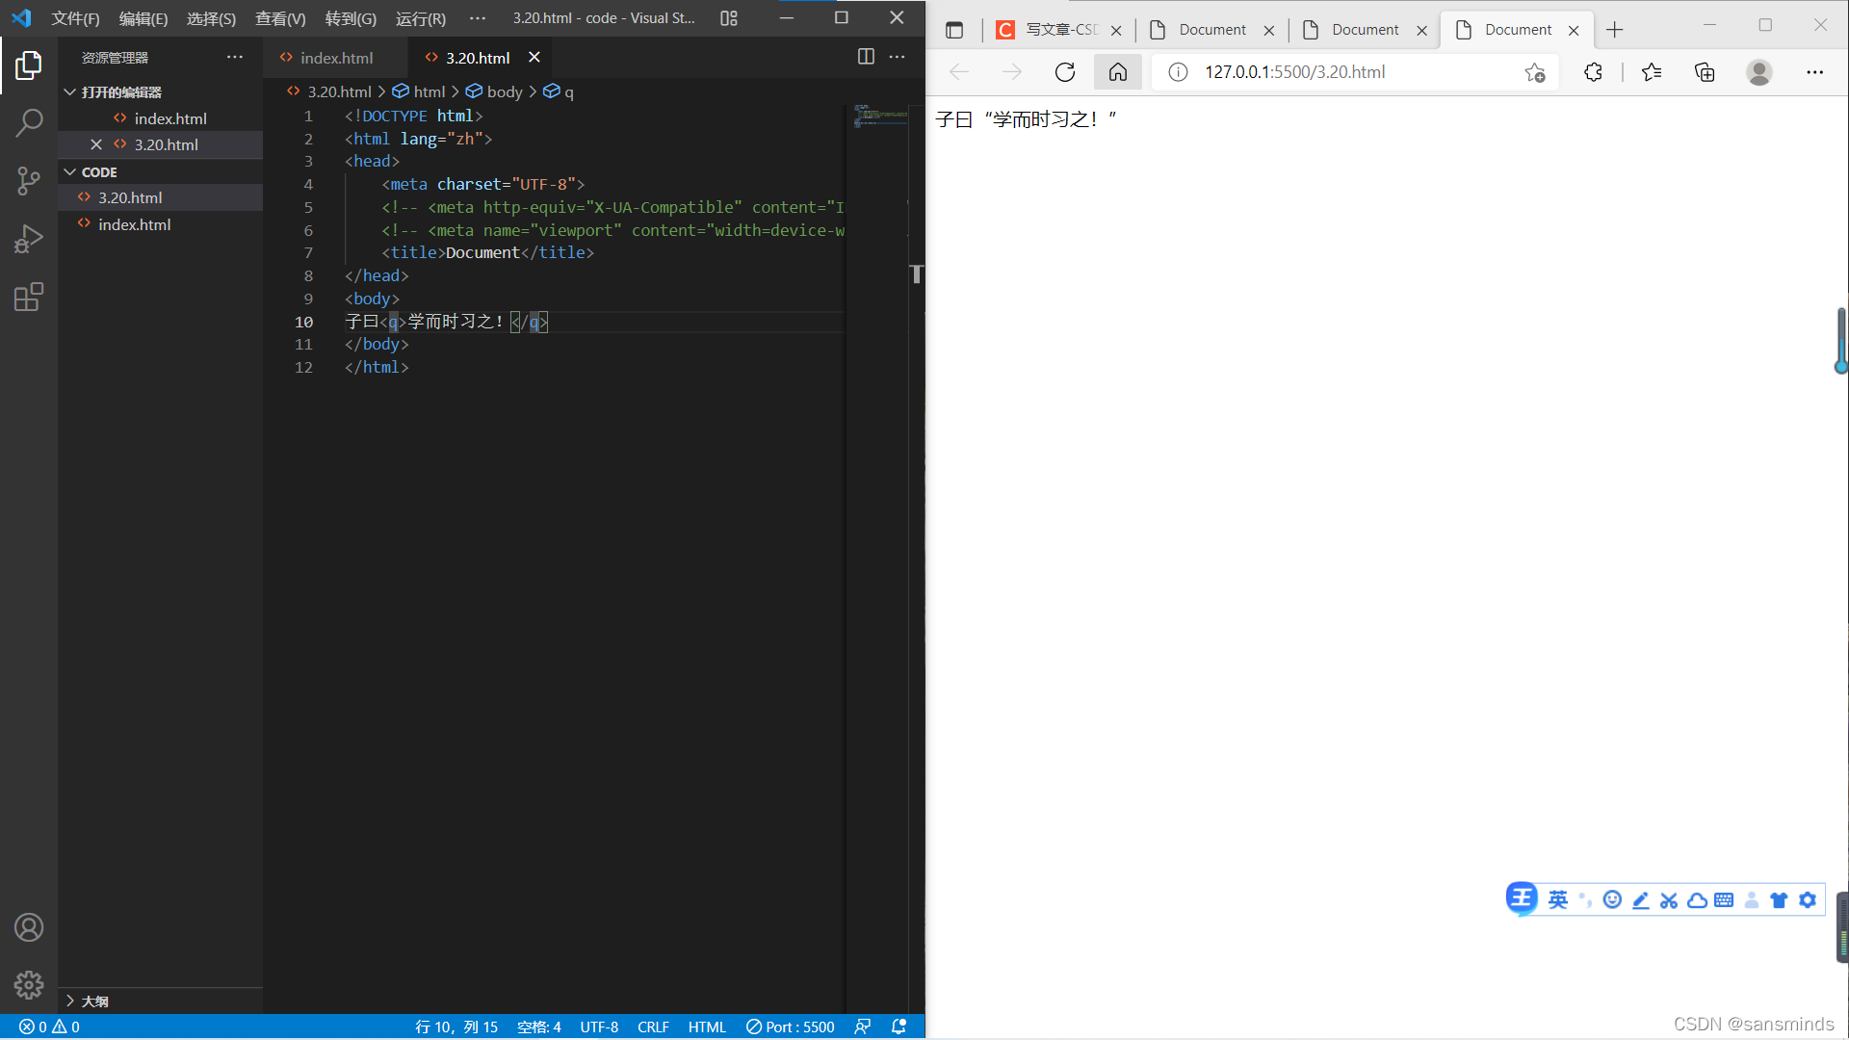Close 3.20.html in the Open Editors list
Image resolution: width=1849 pixels, height=1040 pixels.
pyautogui.click(x=96, y=144)
